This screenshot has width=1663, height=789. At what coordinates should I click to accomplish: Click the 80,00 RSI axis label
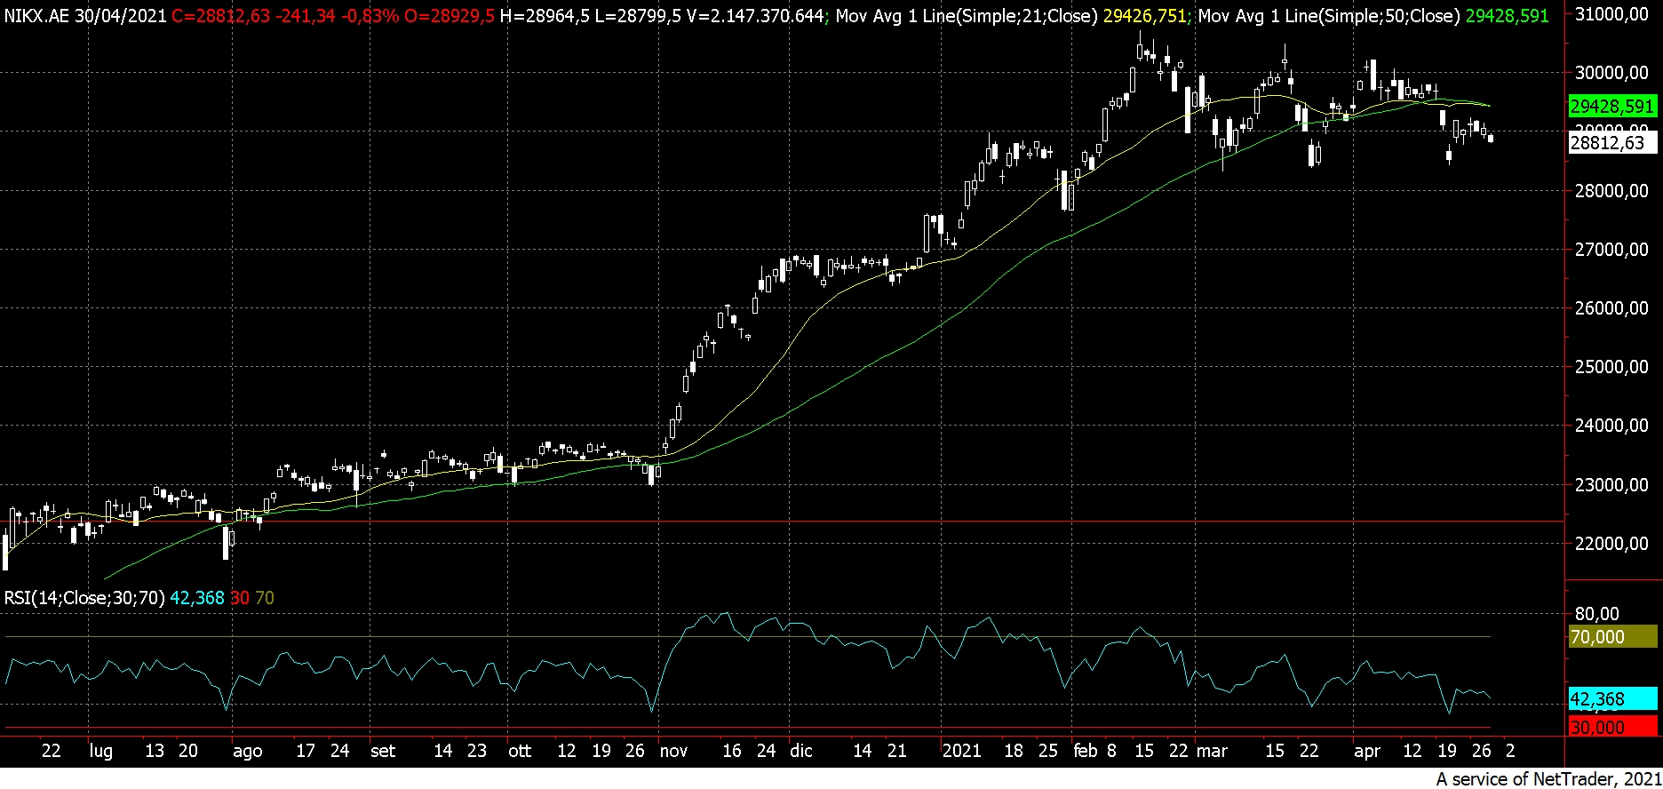1596,614
